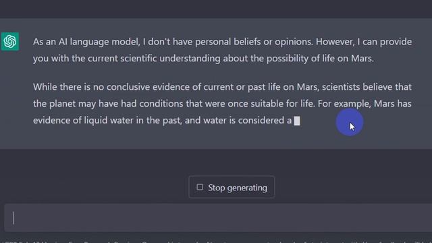Click the dark header bar above the response
This screenshot has height=243, width=432.
(216, 9)
